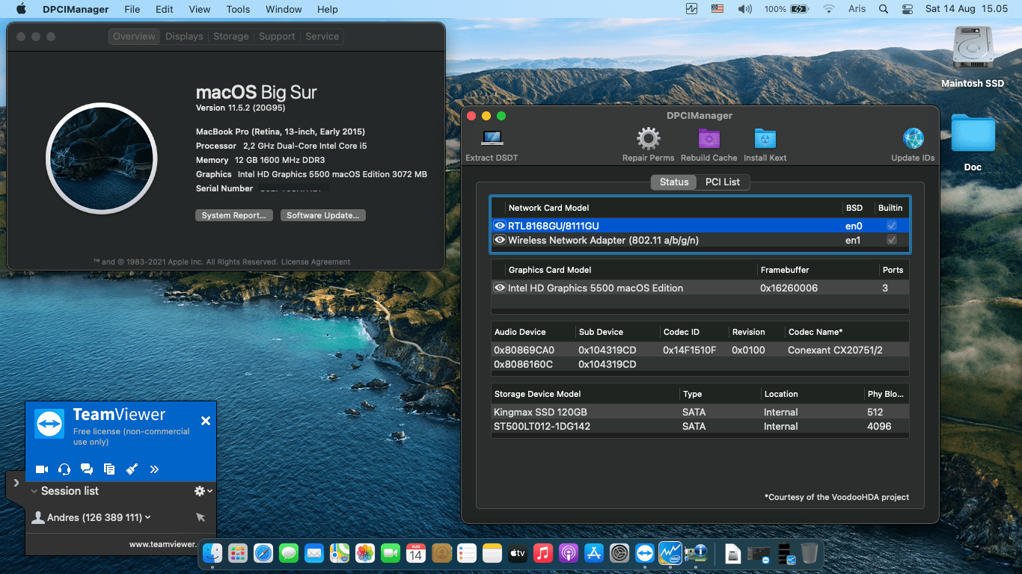Show more TeamViewer tools via double chevron

[154, 469]
